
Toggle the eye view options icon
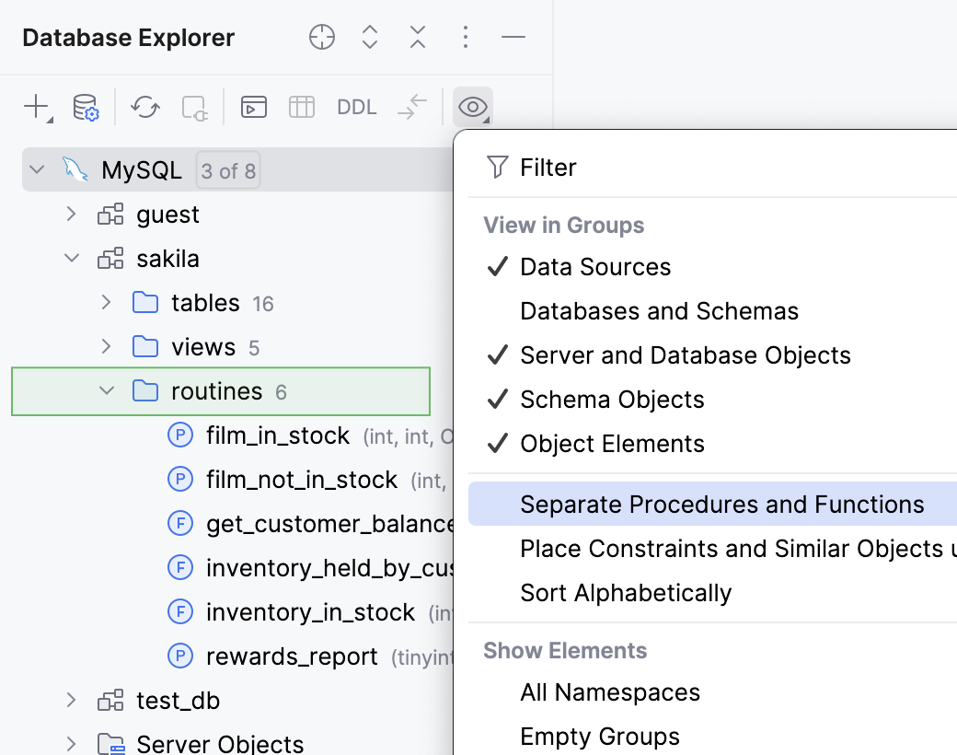tap(472, 107)
